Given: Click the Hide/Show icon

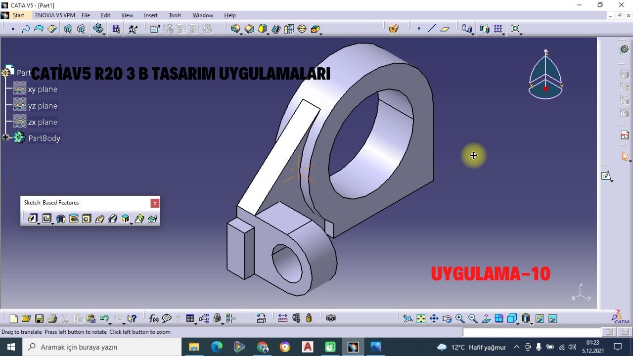Looking at the screenshot, I should pyautogui.click(x=540, y=318).
